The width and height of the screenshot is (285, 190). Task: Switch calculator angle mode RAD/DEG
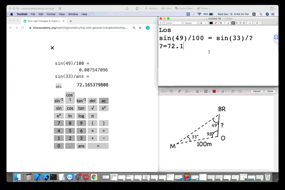pos(59,85)
